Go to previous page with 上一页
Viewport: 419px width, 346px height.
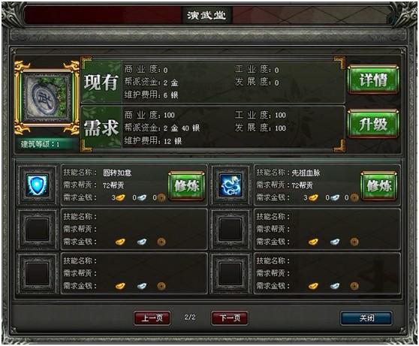pos(152,318)
